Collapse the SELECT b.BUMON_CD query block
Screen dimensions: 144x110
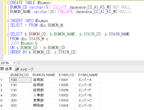tap(8, 34)
